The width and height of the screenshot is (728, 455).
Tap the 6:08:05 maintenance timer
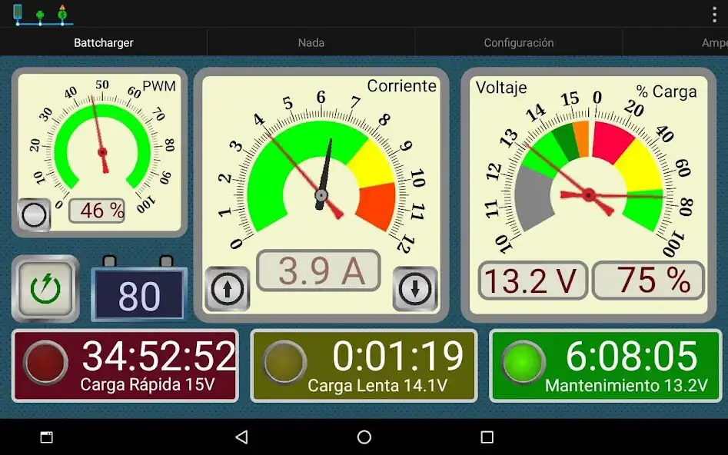point(631,356)
